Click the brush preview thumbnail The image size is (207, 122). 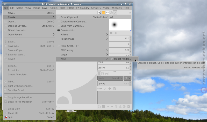click(x=120, y=25)
